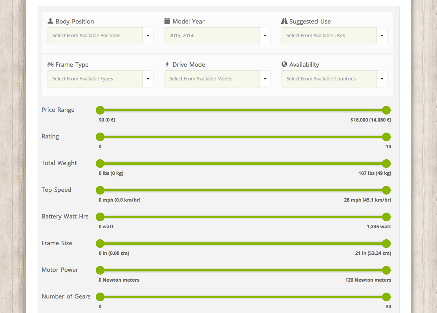Image resolution: width=437 pixels, height=313 pixels.
Task: Click the Motor Power minimum slider handle
Action: coord(100,270)
